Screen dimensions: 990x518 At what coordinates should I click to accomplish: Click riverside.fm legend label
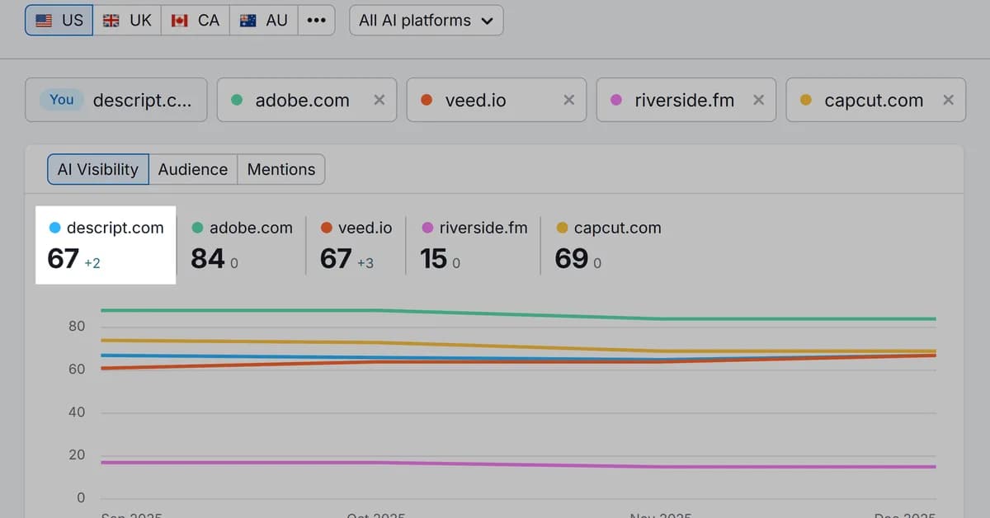click(x=483, y=228)
